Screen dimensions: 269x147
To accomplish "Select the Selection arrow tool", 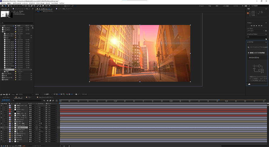I will pyautogui.click(x=6, y=6).
